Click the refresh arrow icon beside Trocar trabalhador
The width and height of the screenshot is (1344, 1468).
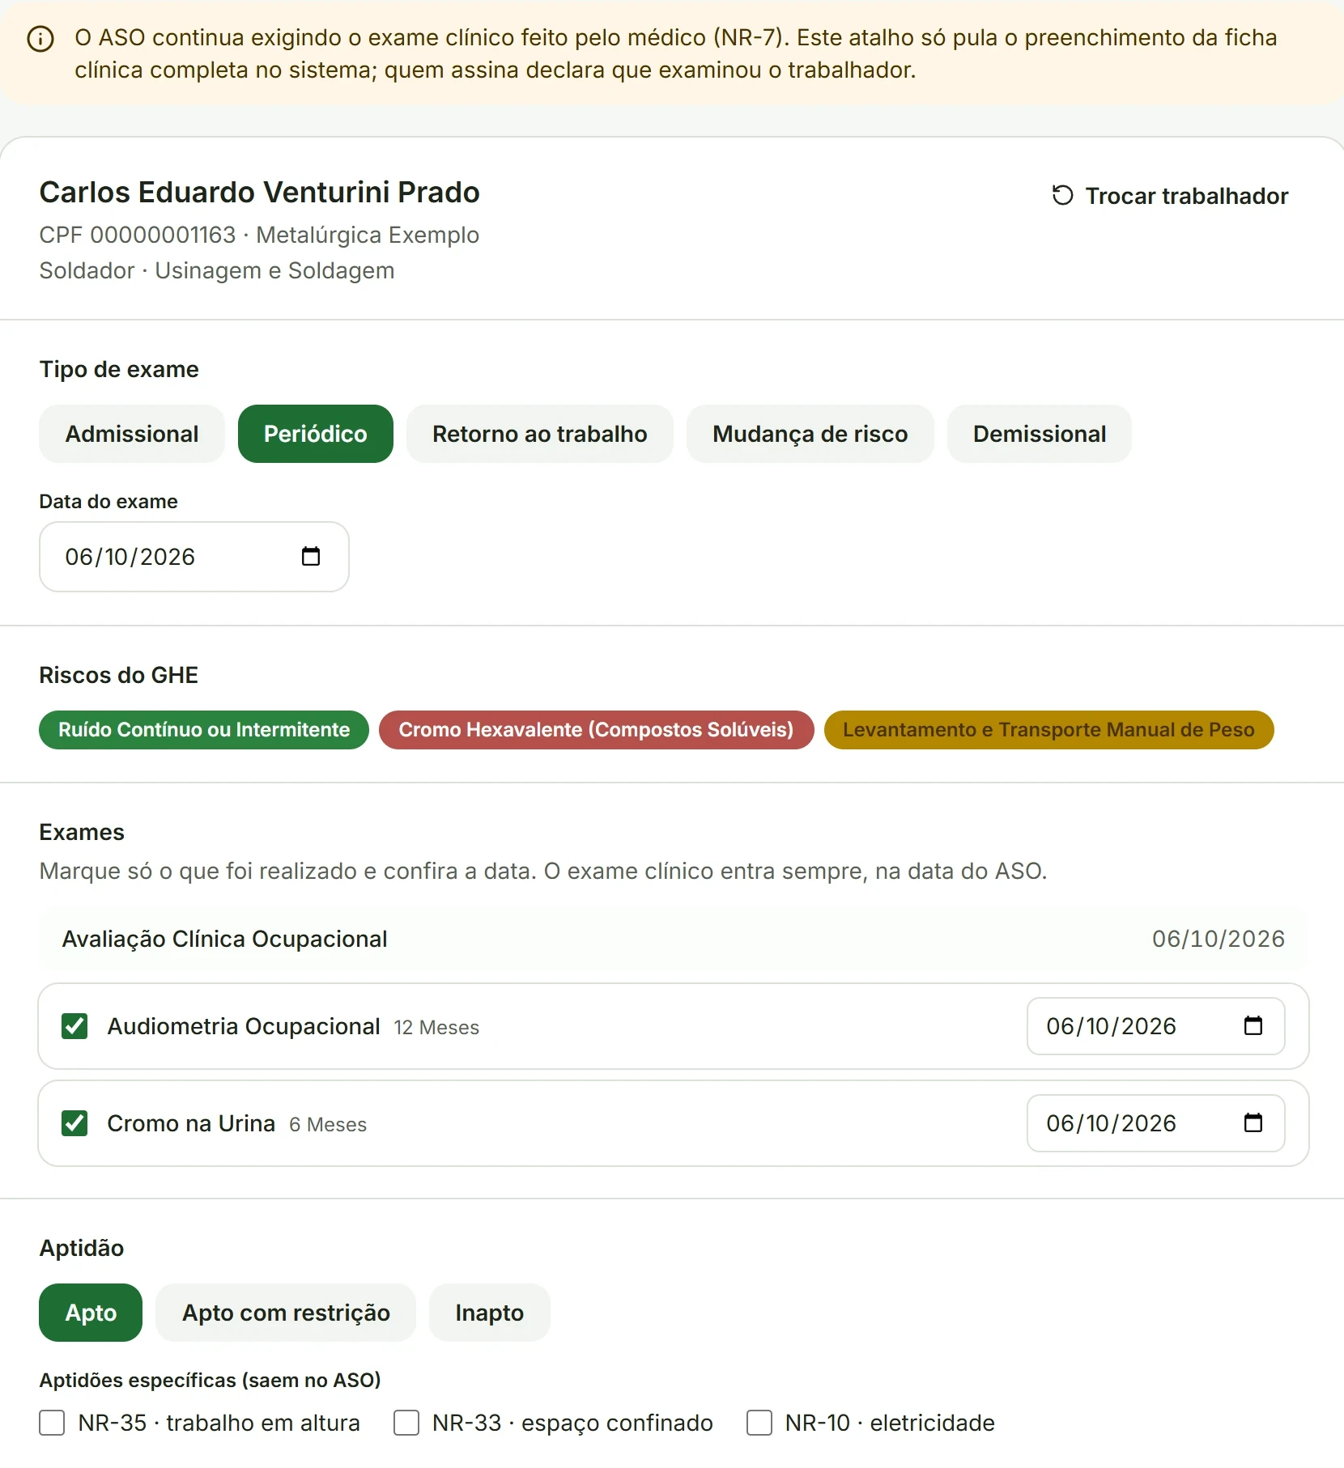(1062, 196)
